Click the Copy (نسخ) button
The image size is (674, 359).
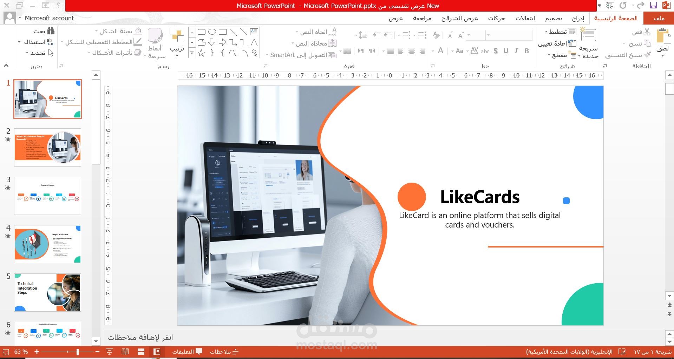point(637,43)
